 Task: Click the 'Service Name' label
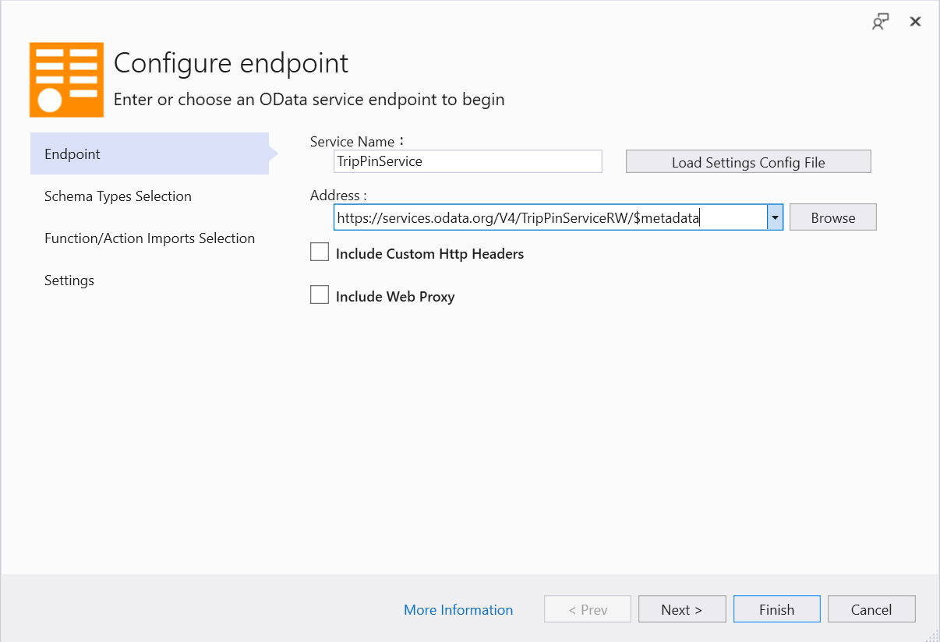coord(358,141)
